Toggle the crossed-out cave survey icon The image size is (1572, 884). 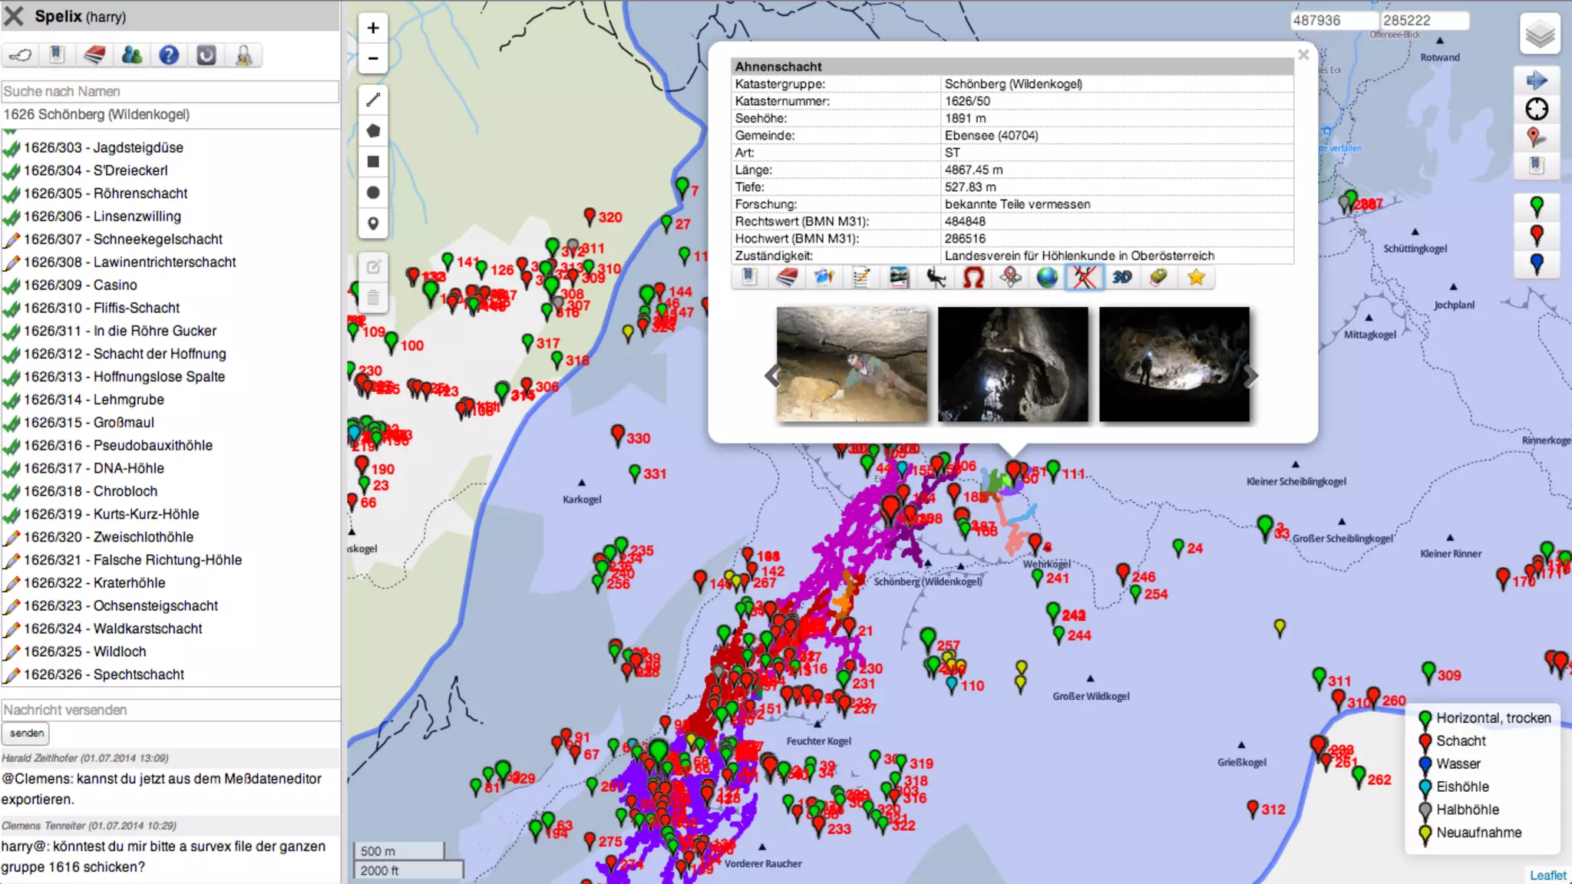point(1085,277)
